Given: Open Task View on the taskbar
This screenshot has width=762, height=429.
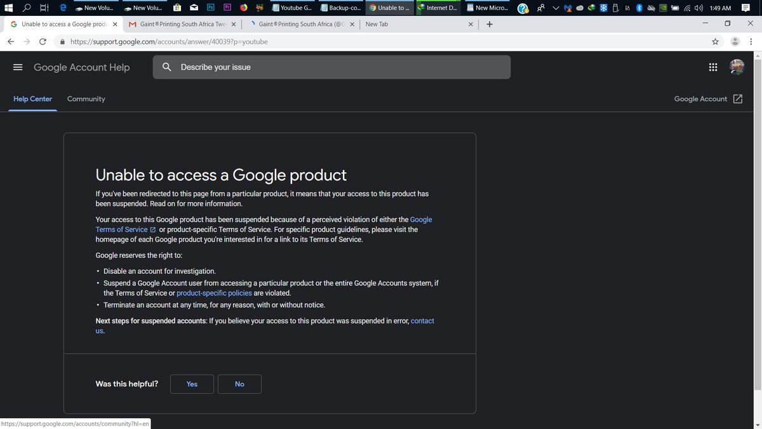Looking at the screenshot, I should pos(44,8).
